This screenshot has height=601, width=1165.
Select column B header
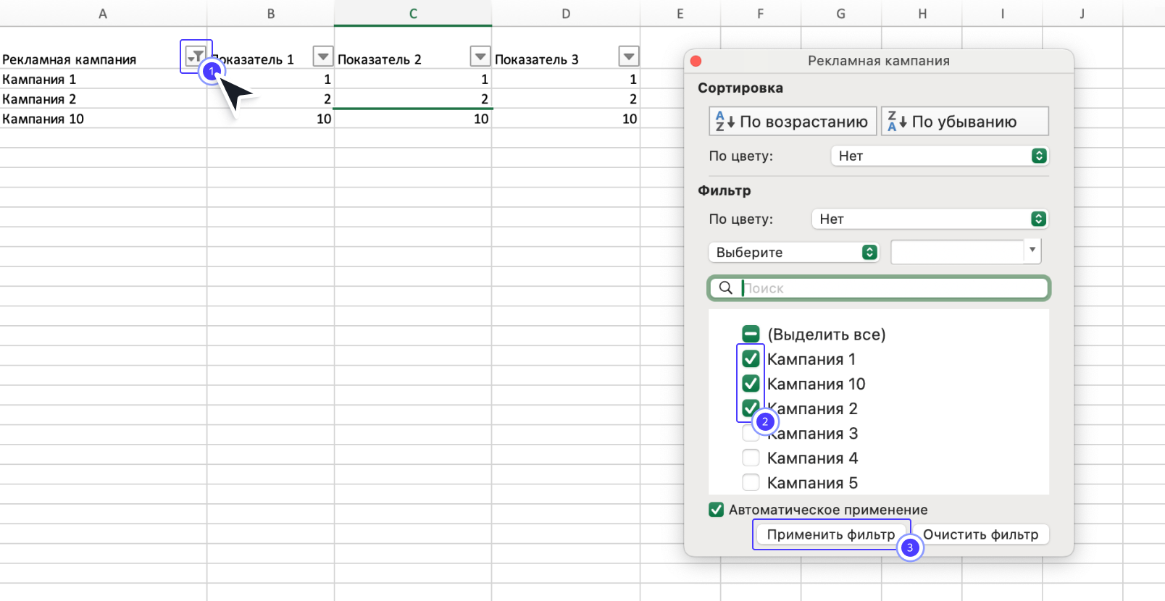tap(270, 13)
